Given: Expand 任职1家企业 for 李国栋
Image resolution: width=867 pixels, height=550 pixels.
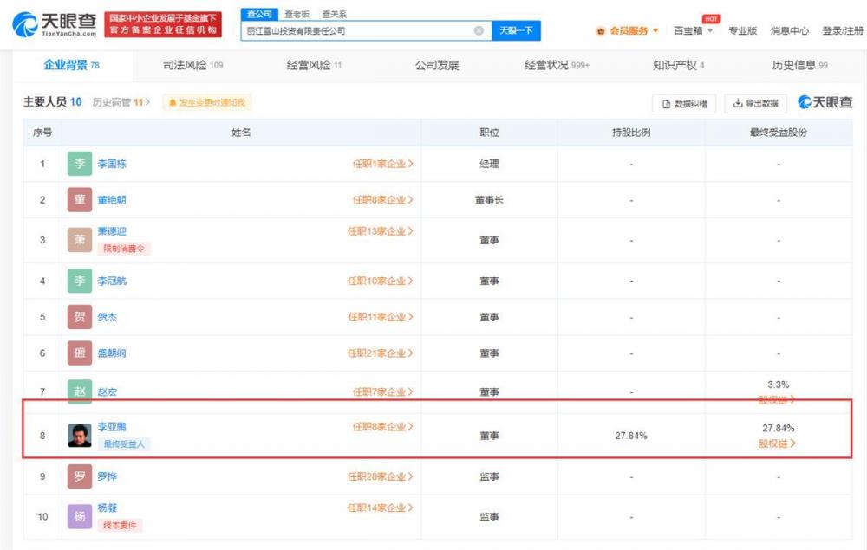Looking at the screenshot, I should tap(382, 164).
